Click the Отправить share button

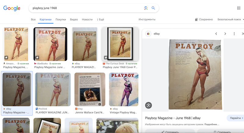pyautogui.click(x=170, y=131)
